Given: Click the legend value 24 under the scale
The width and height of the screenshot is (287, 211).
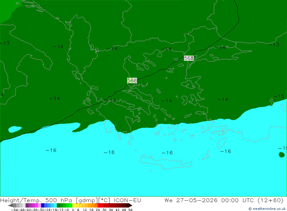Looking at the screenshot, I should coord(98,210).
